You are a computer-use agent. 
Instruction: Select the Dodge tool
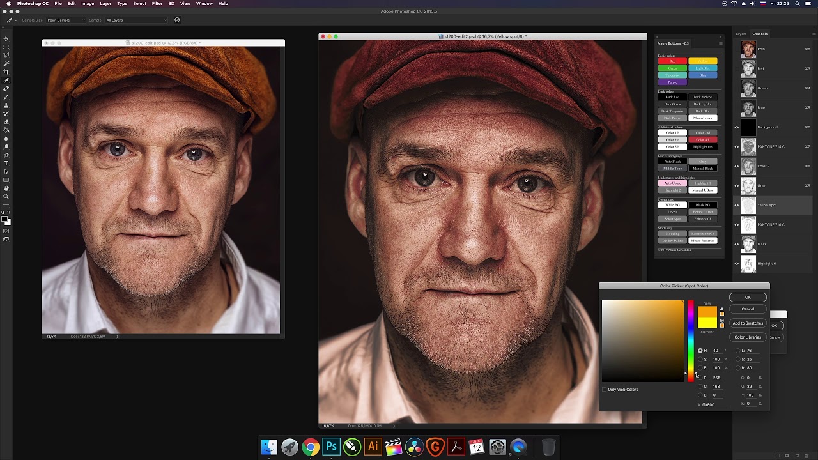coord(6,146)
